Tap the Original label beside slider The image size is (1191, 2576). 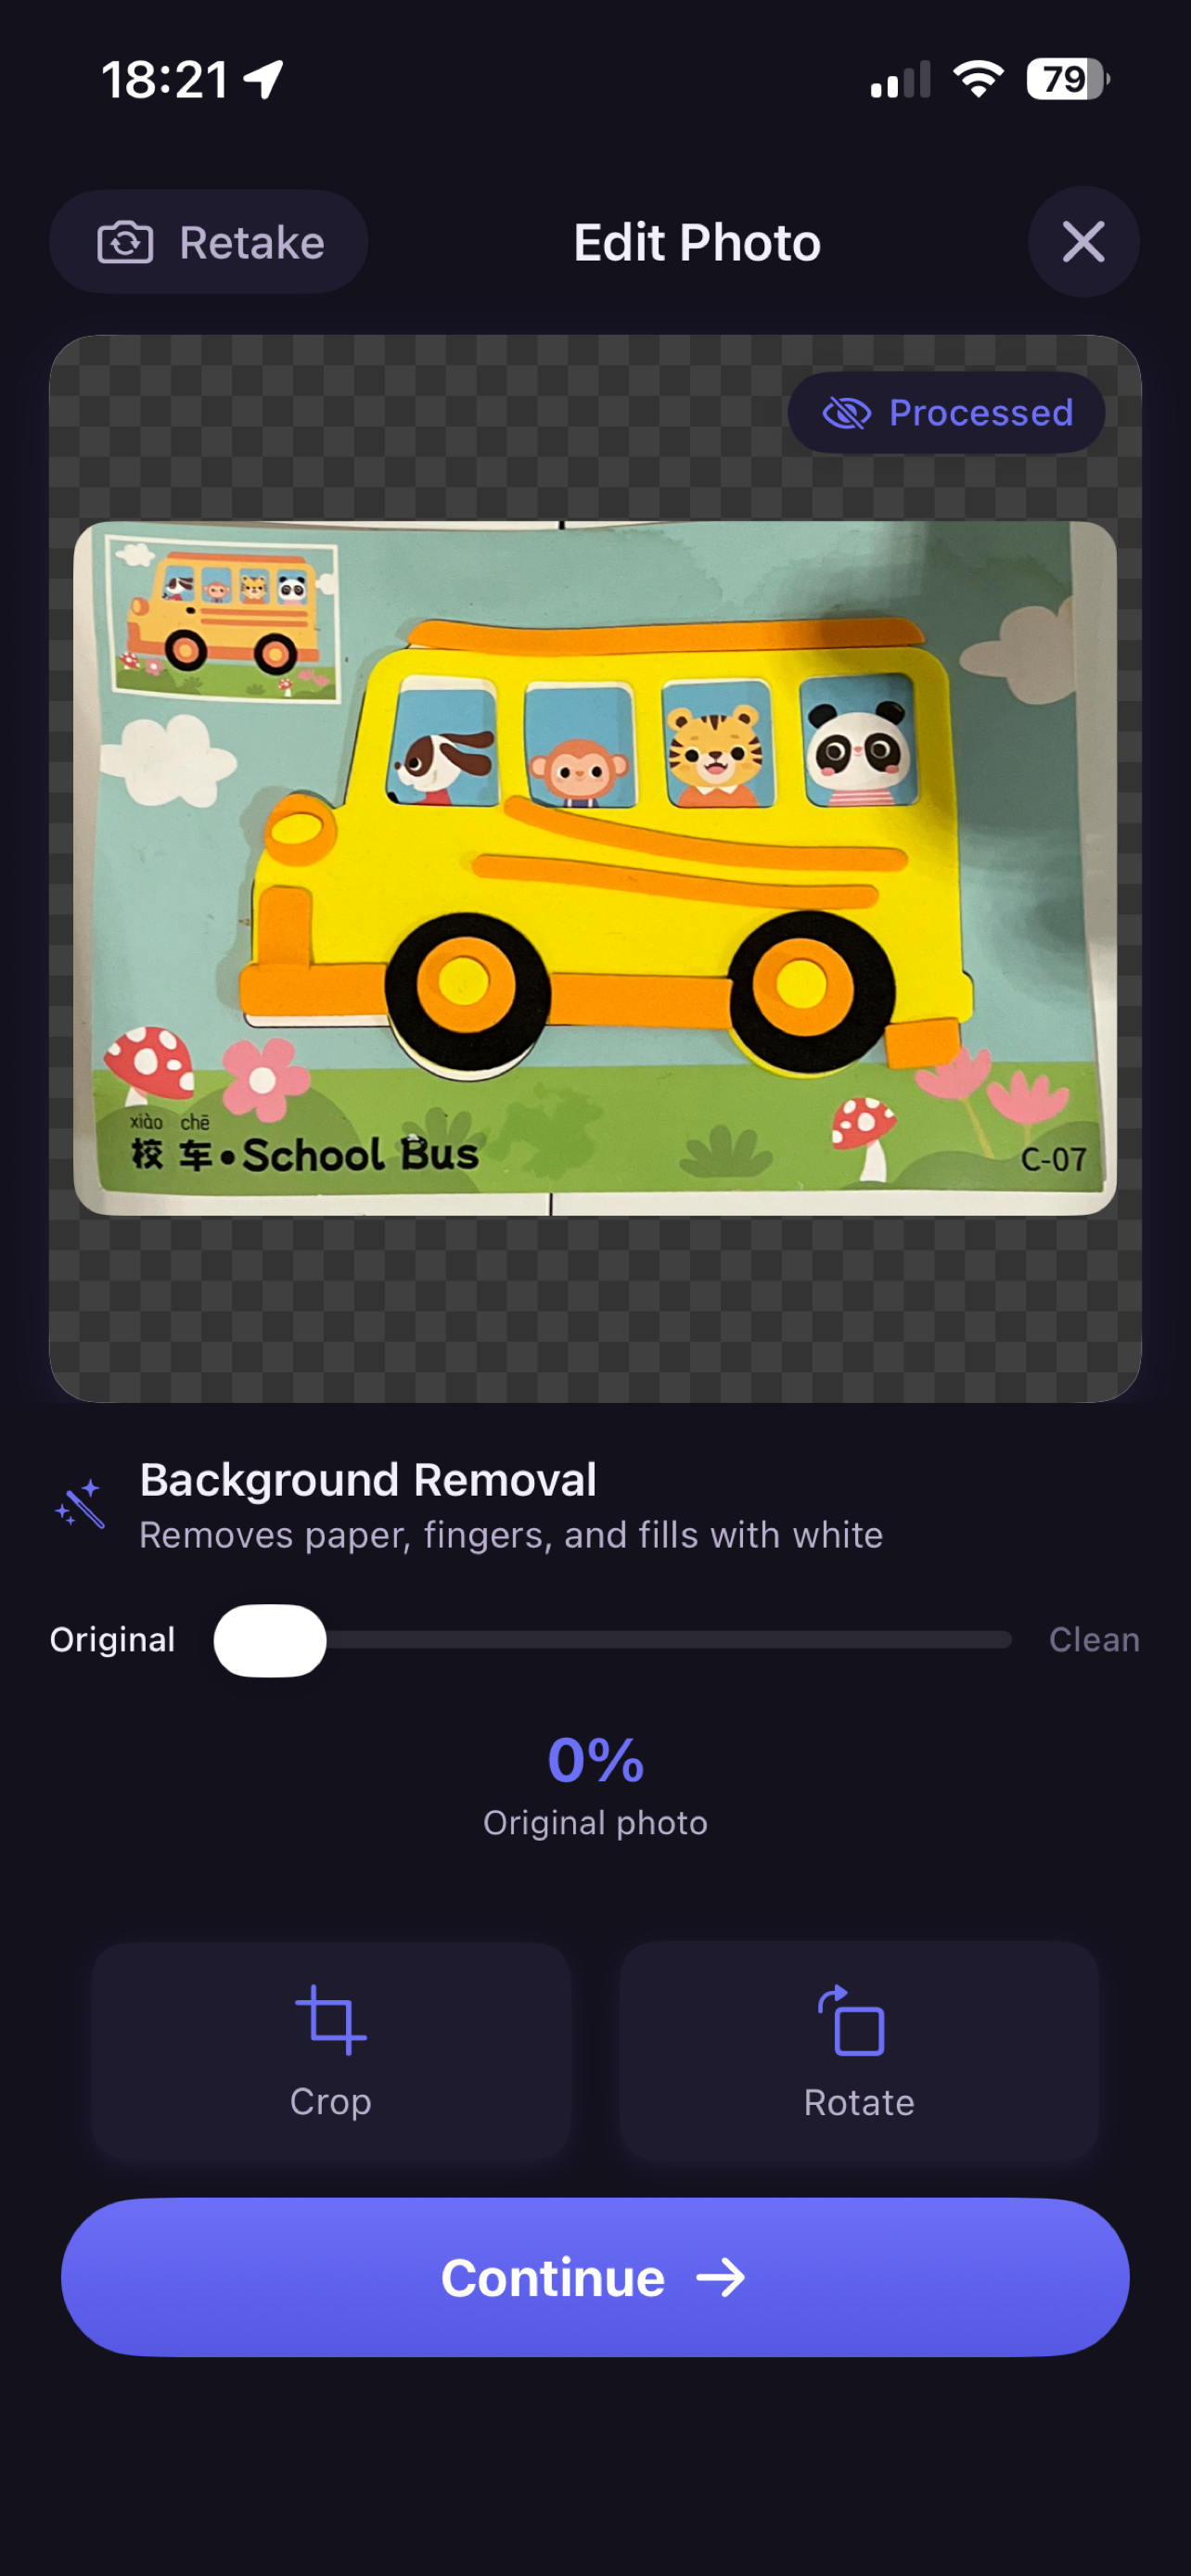113,1640
